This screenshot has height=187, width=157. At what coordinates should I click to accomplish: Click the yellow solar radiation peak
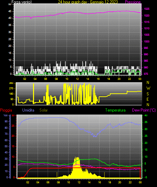click(x=77, y=158)
